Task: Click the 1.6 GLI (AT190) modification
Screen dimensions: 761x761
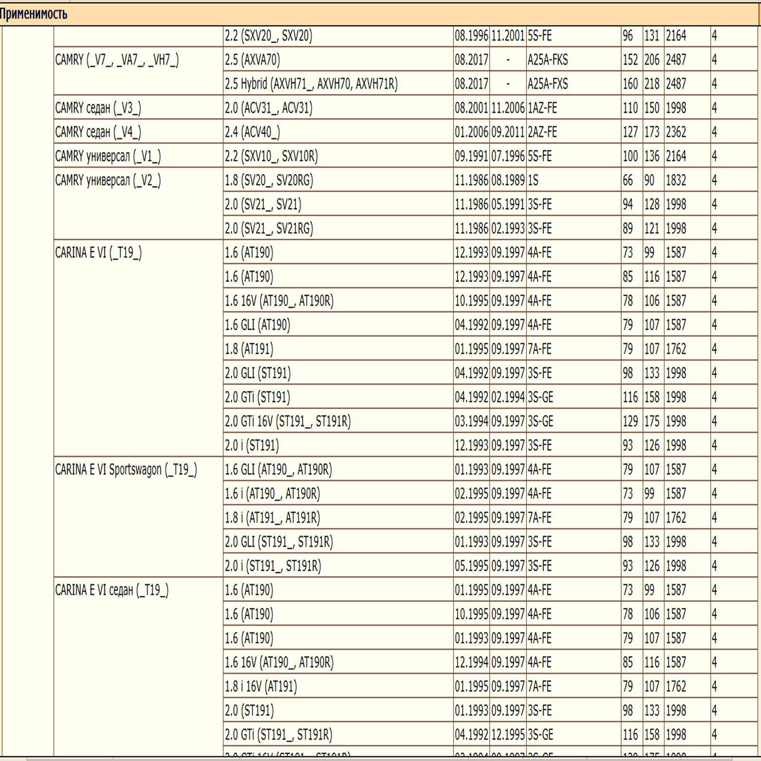Action: click(x=257, y=325)
